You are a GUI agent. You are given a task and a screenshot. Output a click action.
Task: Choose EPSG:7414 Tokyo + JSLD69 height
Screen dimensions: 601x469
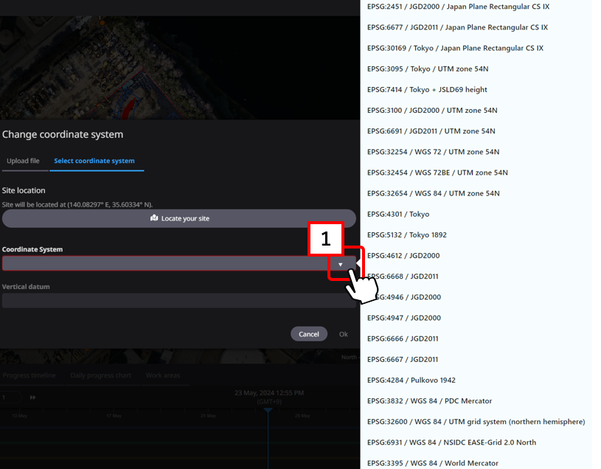click(427, 90)
